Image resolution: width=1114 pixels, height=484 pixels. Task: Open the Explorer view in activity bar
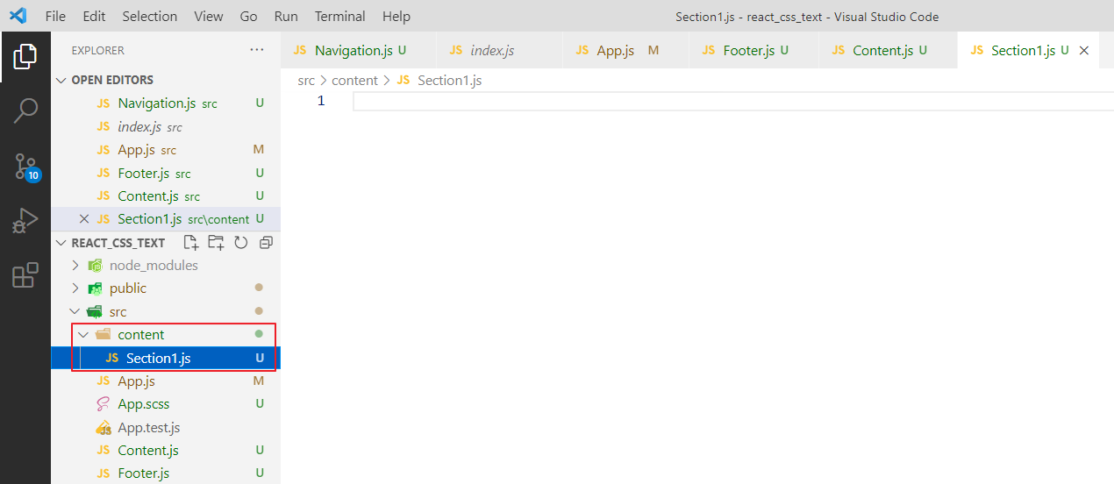pos(25,57)
